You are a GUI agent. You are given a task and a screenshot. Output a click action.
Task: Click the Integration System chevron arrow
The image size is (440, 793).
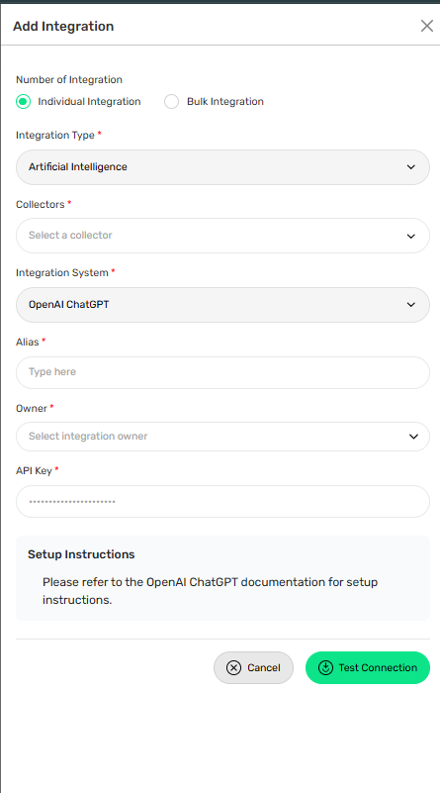coord(411,305)
